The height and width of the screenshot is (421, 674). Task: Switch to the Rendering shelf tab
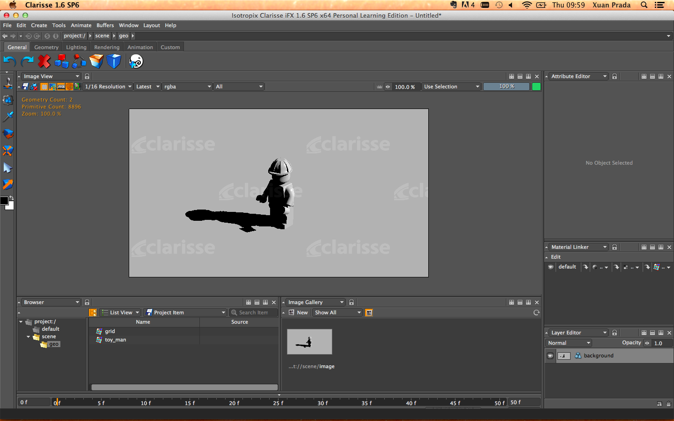point(107,47)
